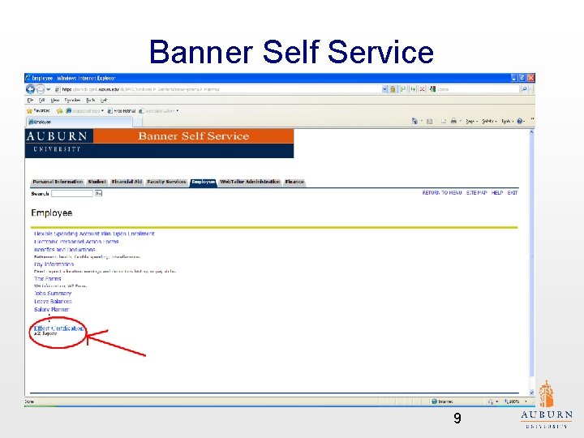Open the Edit menu
Image resolution: width=584 pixels, height=438 pixels.
[41, 101]
